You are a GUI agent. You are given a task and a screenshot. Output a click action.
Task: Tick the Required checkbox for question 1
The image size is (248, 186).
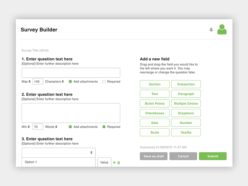coord(104,82)
